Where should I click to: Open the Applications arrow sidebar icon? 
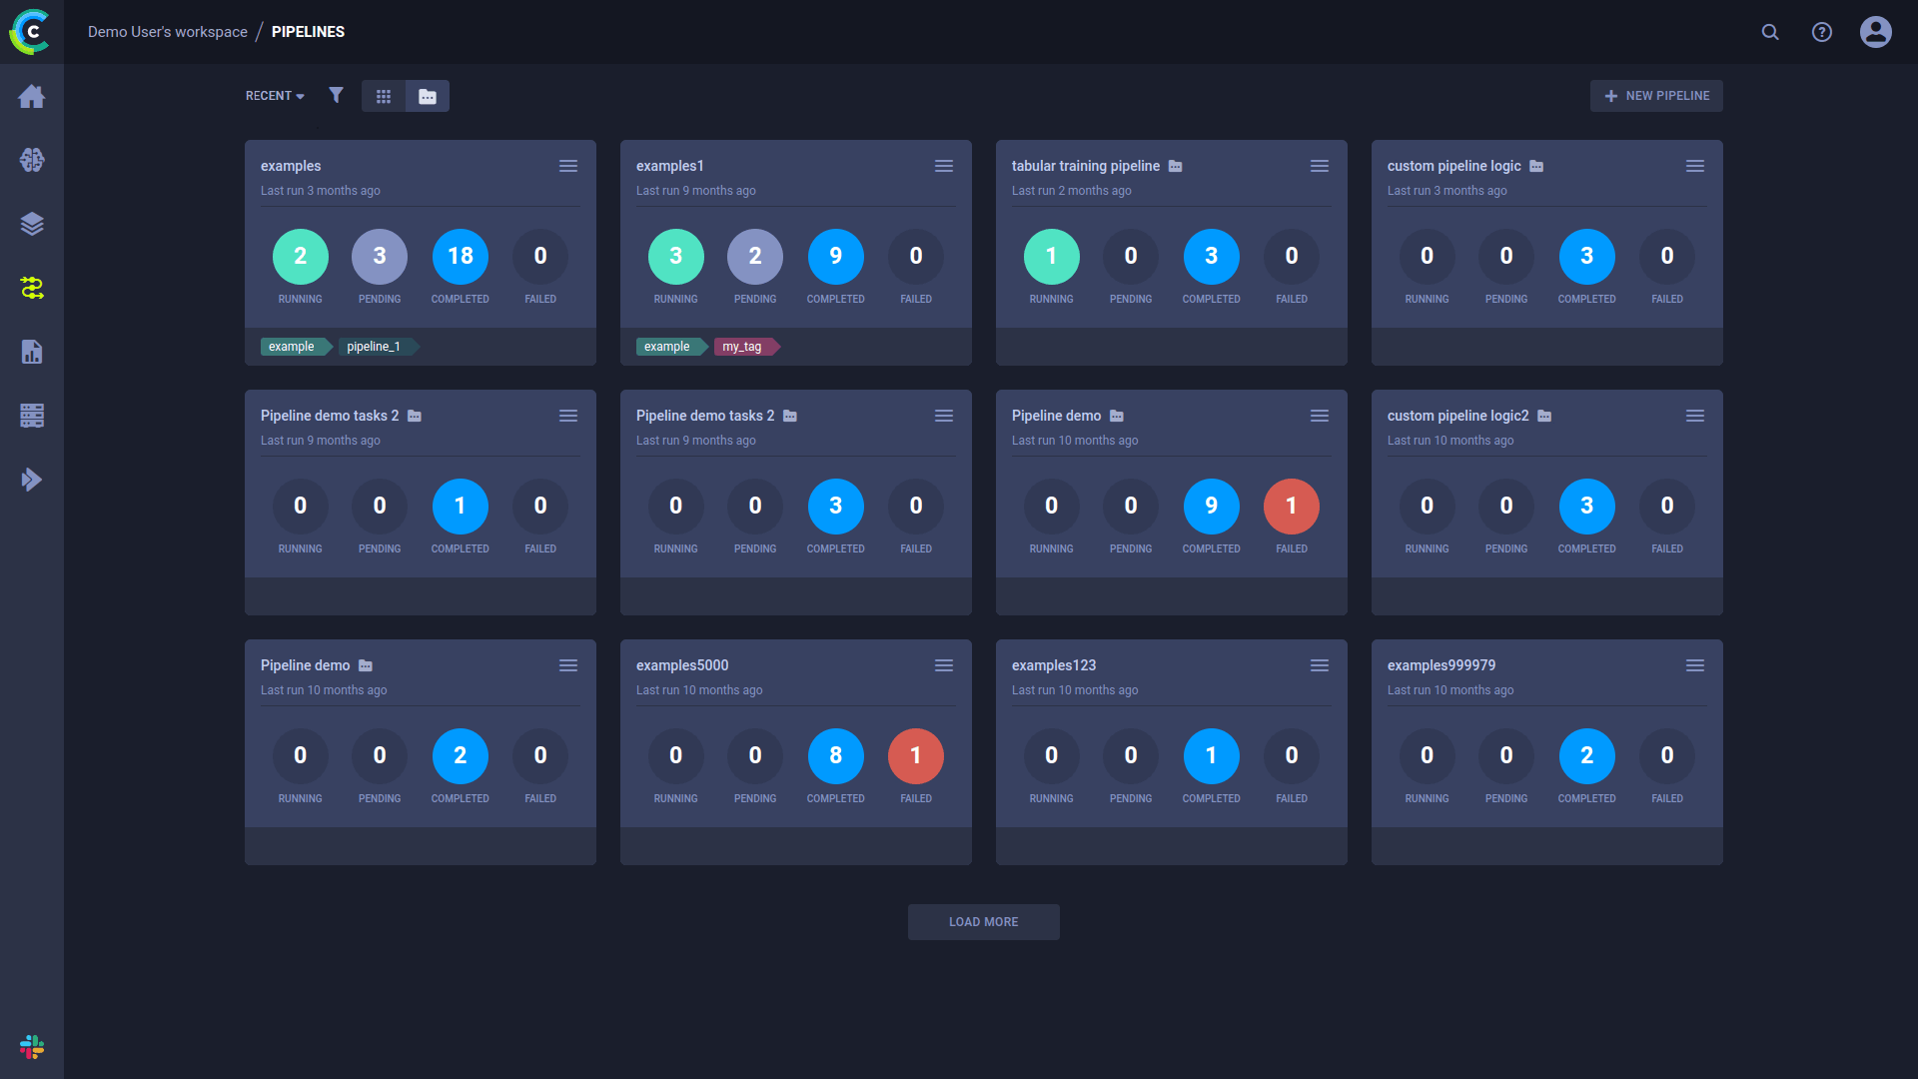click(x=32, y=480)
